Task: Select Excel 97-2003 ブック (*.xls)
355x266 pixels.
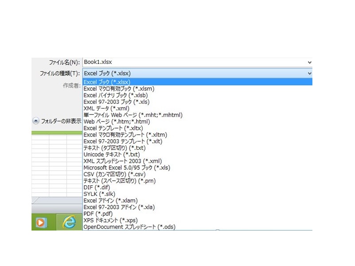Action: tap(116, 102)
